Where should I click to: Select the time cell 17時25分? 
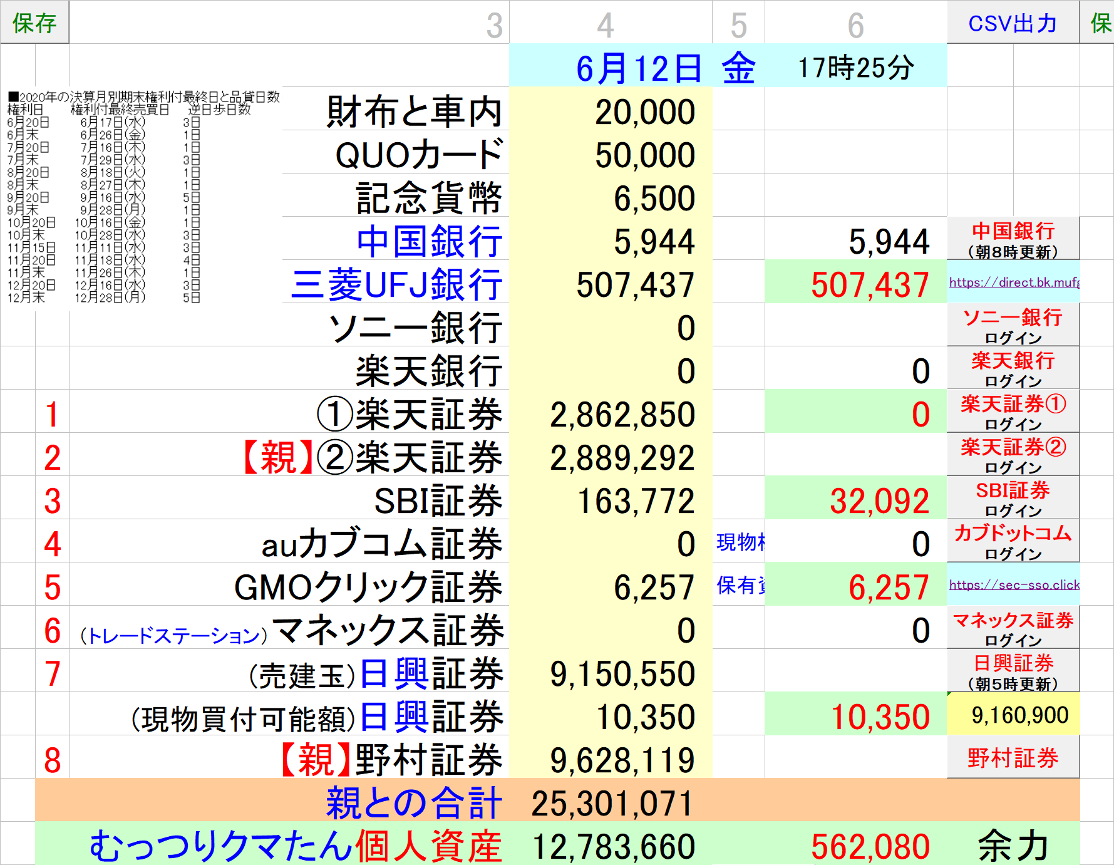click(855, 66)
